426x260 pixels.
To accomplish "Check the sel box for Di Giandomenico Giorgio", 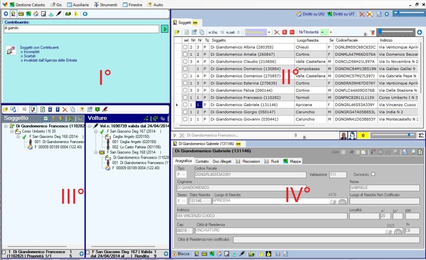I will point(185,112).
